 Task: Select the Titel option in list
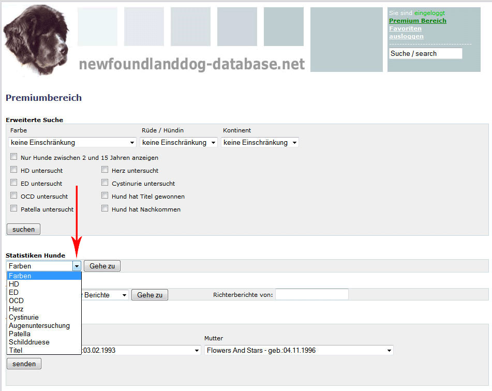coord(16,350)
